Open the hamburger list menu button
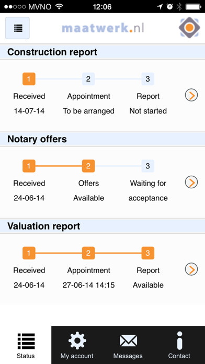 [17, 28]
